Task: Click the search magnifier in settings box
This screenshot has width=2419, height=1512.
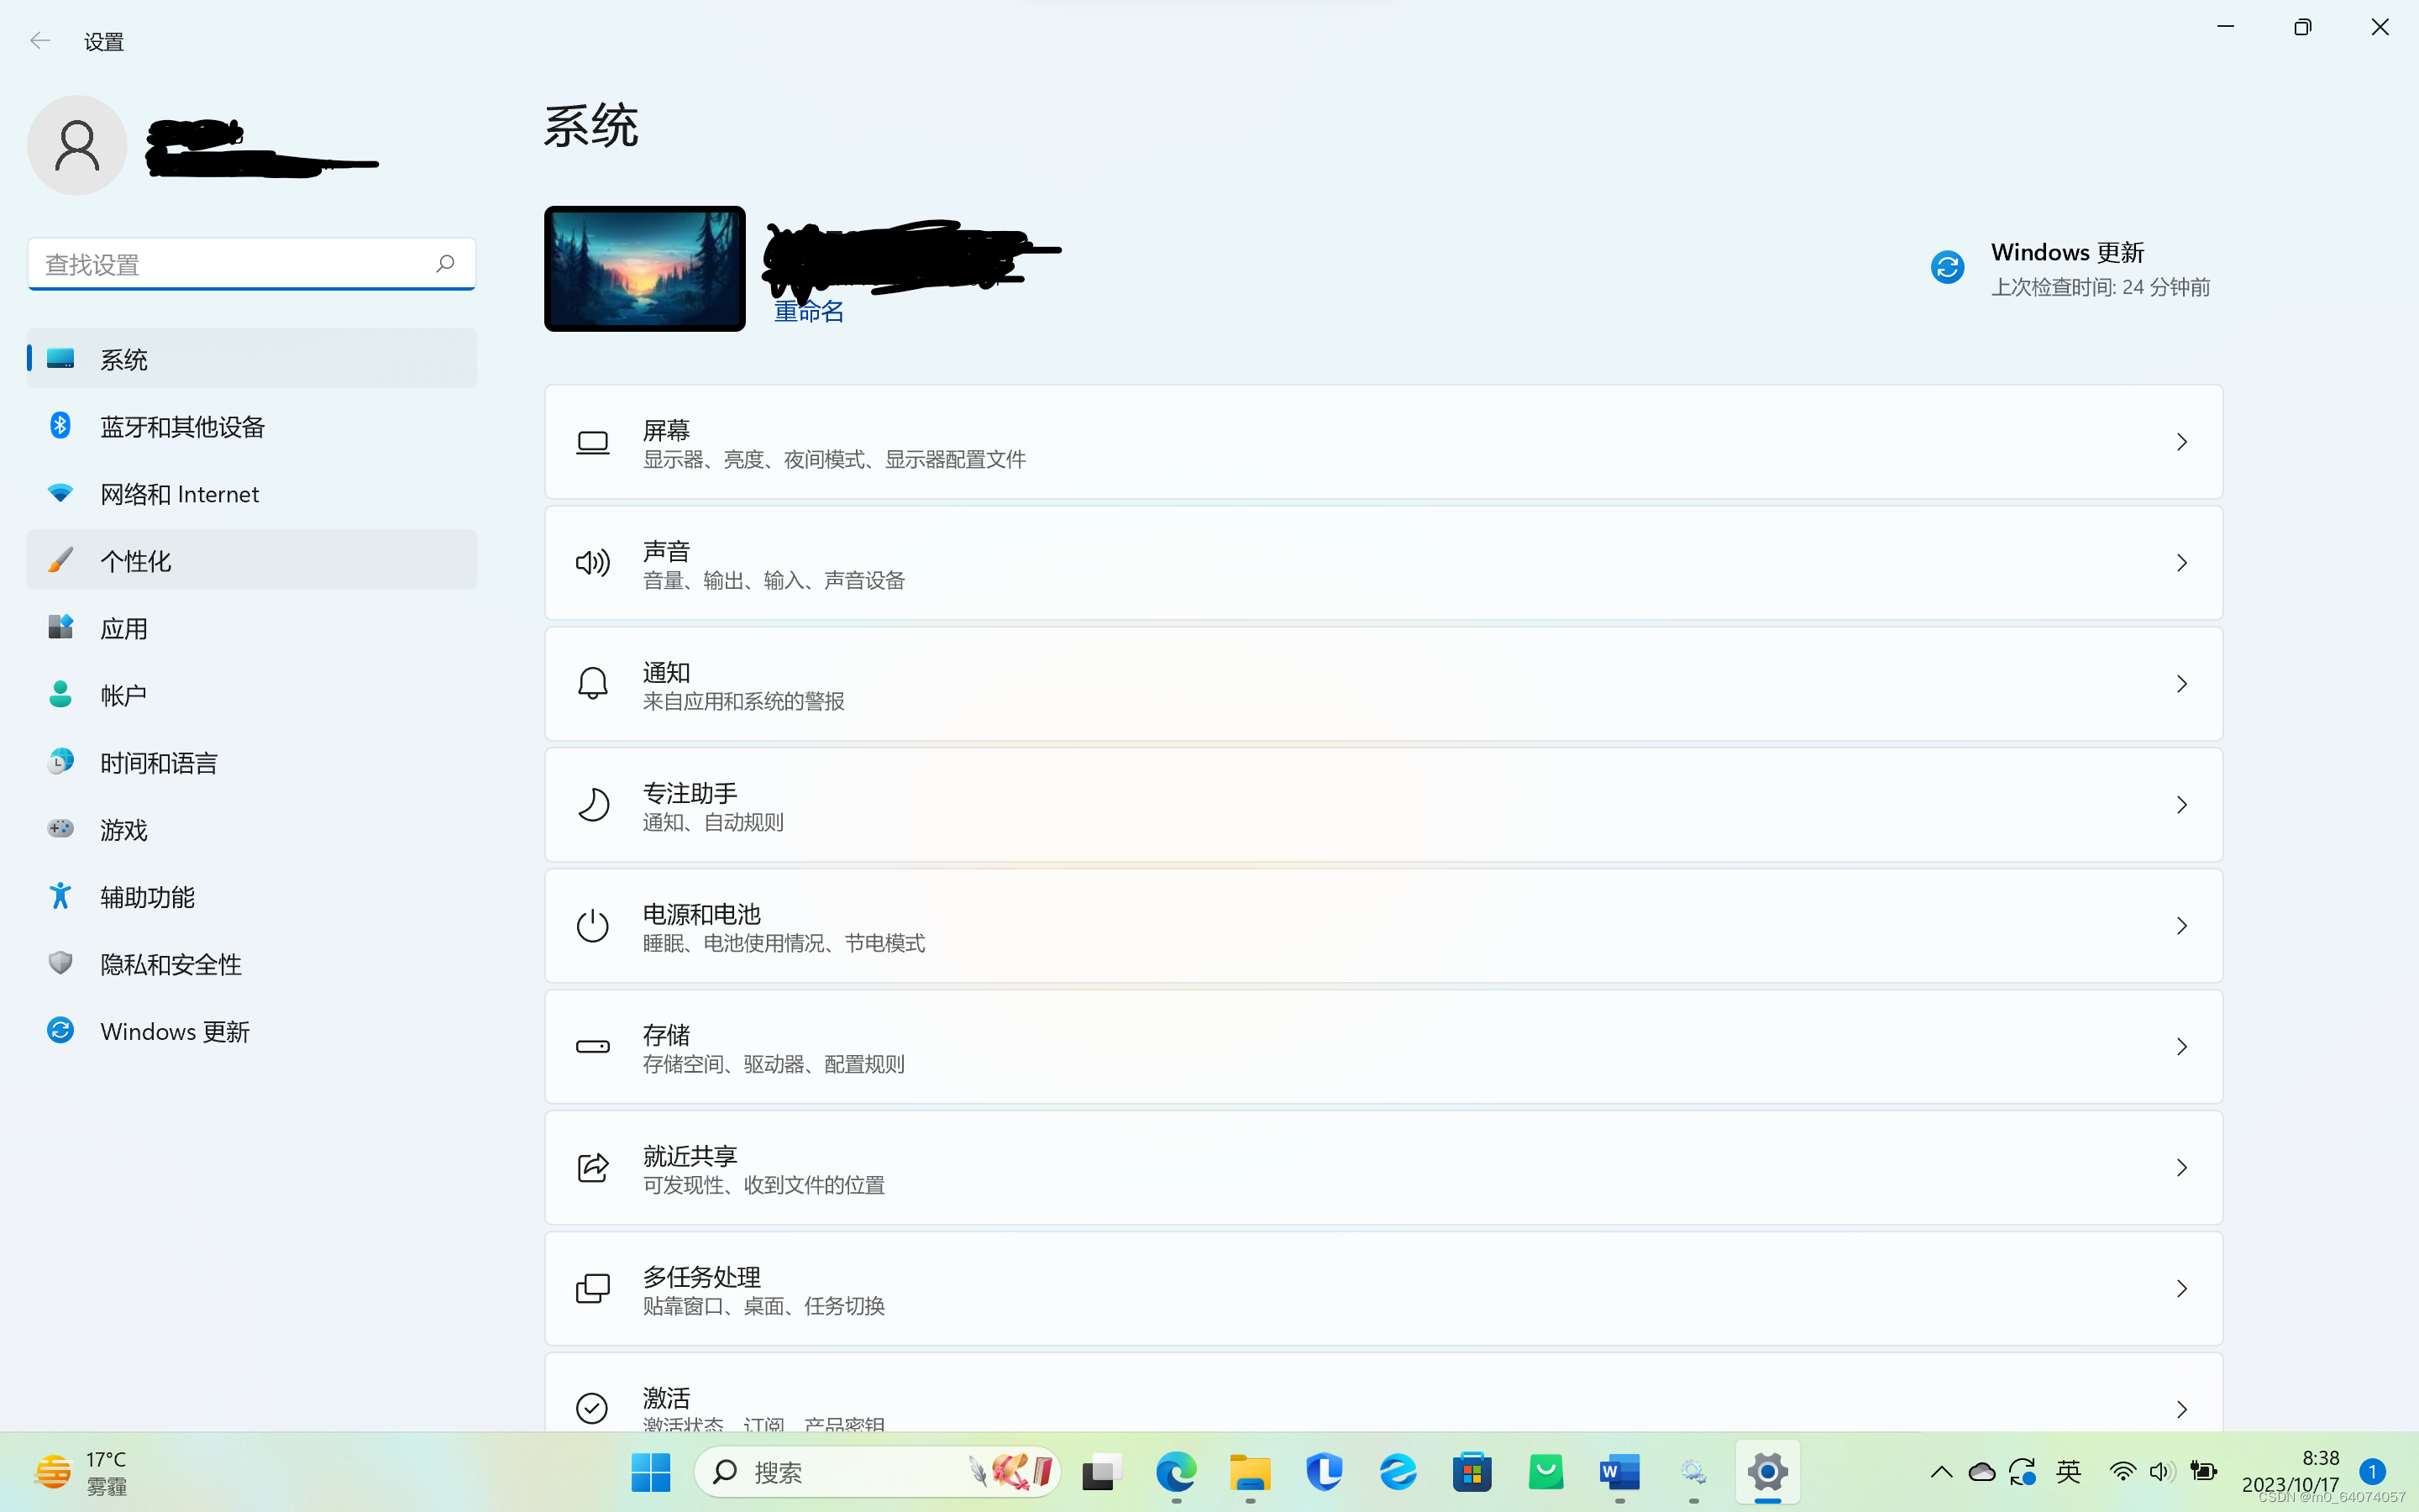Action: tap(445, 263)
